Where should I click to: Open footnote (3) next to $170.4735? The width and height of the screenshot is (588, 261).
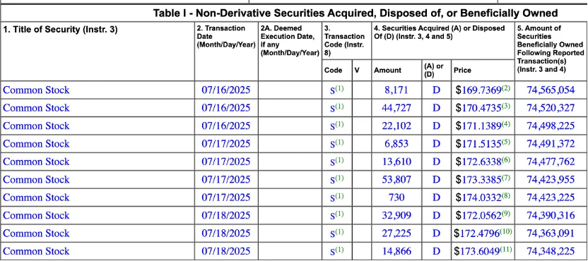(506, 106)
